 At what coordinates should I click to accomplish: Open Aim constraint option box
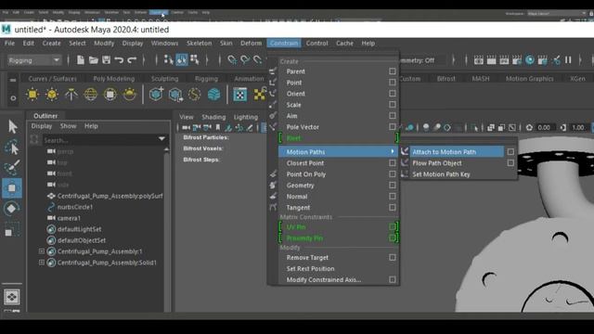point(393,115)
